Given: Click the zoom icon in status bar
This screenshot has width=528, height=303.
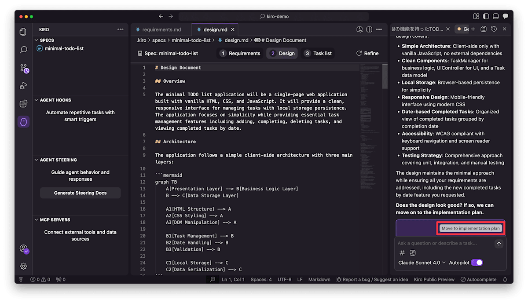Looking at the screenshot, I should click(213, 279).
